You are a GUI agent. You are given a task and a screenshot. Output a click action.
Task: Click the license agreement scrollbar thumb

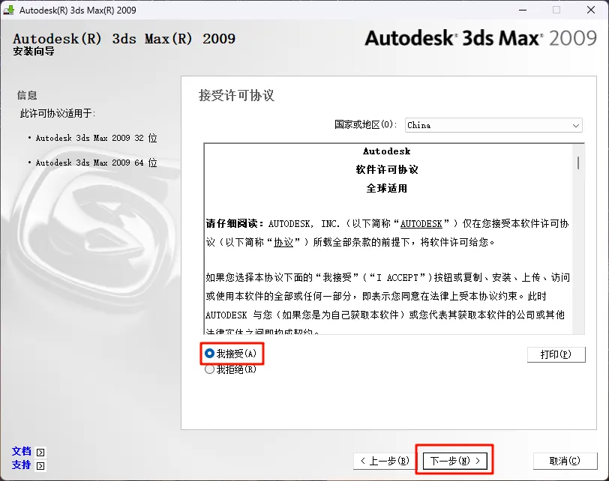578,163
